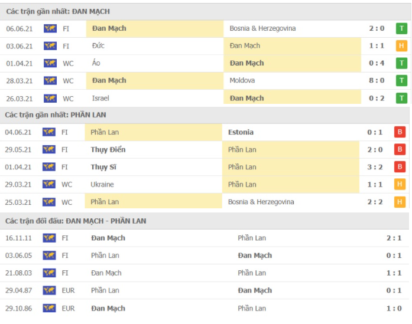Click the red B badge on the Estonia row

(x=401, y=132)
